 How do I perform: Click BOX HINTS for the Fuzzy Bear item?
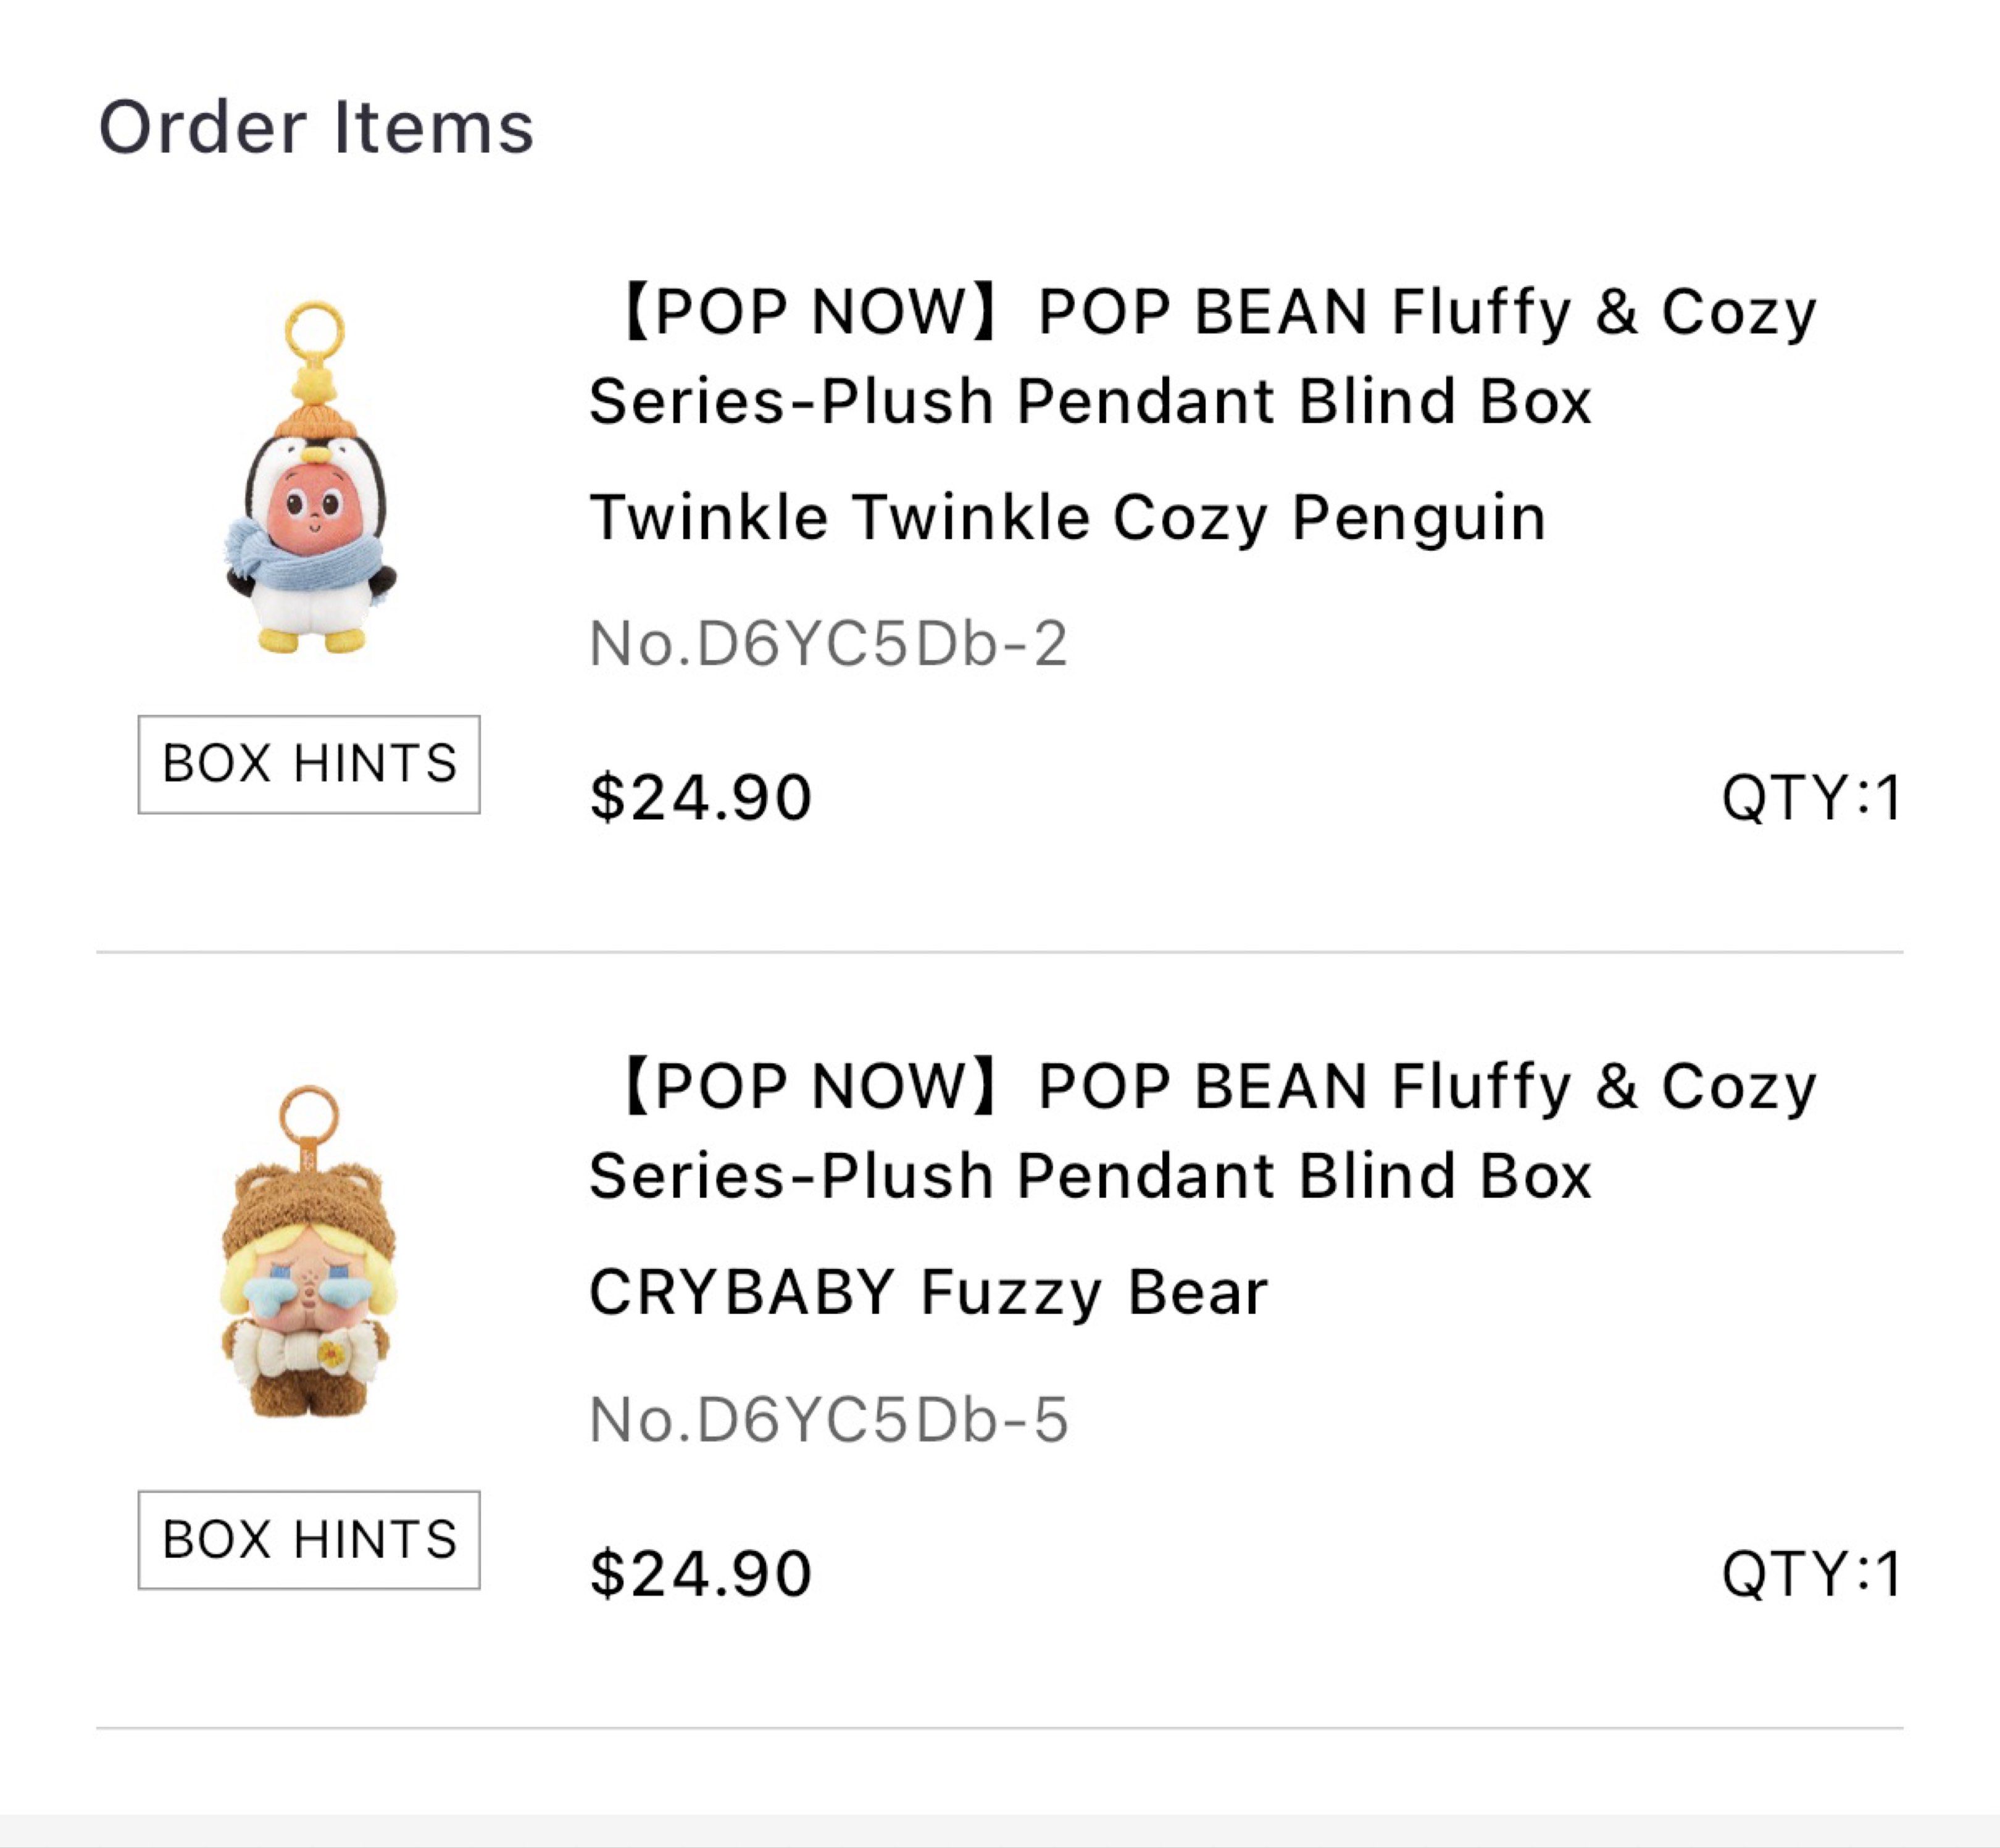[310, 1540]
